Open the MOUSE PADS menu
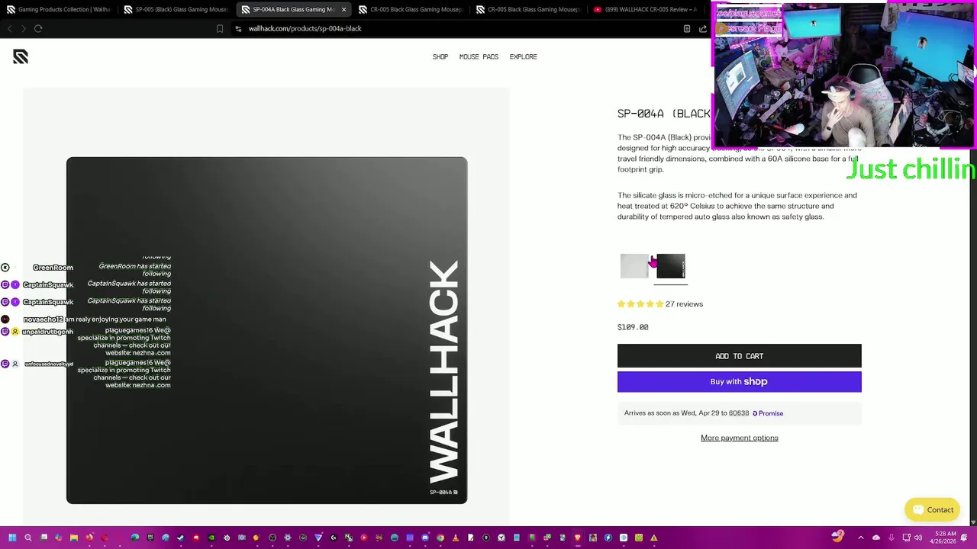Image resolution: width=977 pixels, height=549 pixels. tap(479, 56)
